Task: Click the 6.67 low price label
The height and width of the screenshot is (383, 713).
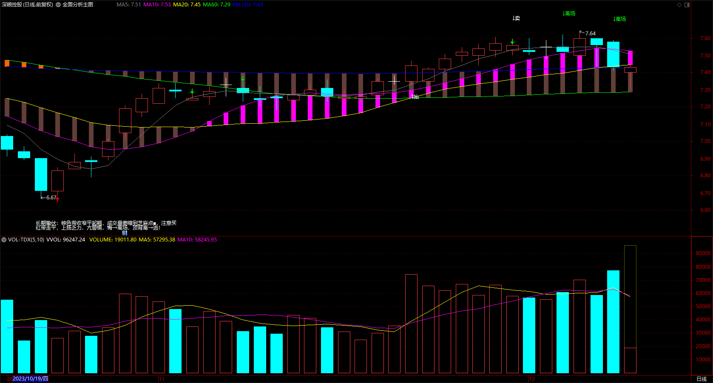Action: pyautogui.click(x=51, y=198)
